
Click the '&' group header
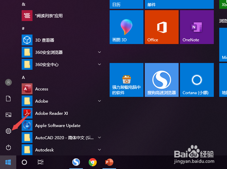24,4
